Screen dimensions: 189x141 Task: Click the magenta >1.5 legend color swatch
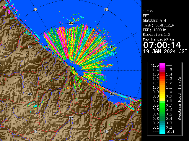click(162, 66)
